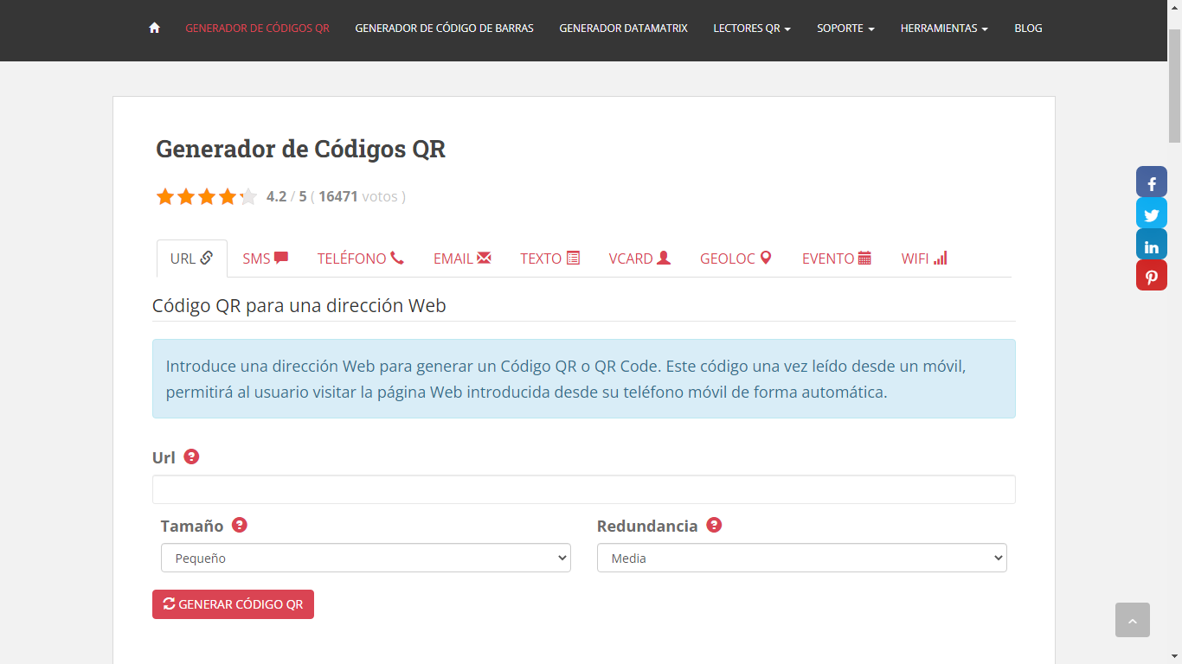
Task: Switch to the SMS tab
Action: (265, 259)
